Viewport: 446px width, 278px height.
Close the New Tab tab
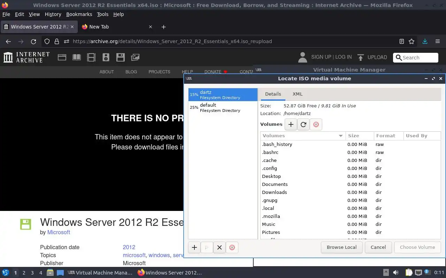point(151,27)
